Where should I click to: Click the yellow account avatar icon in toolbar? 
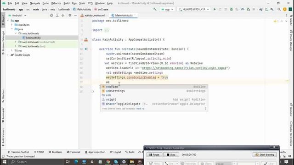(285, 9)
